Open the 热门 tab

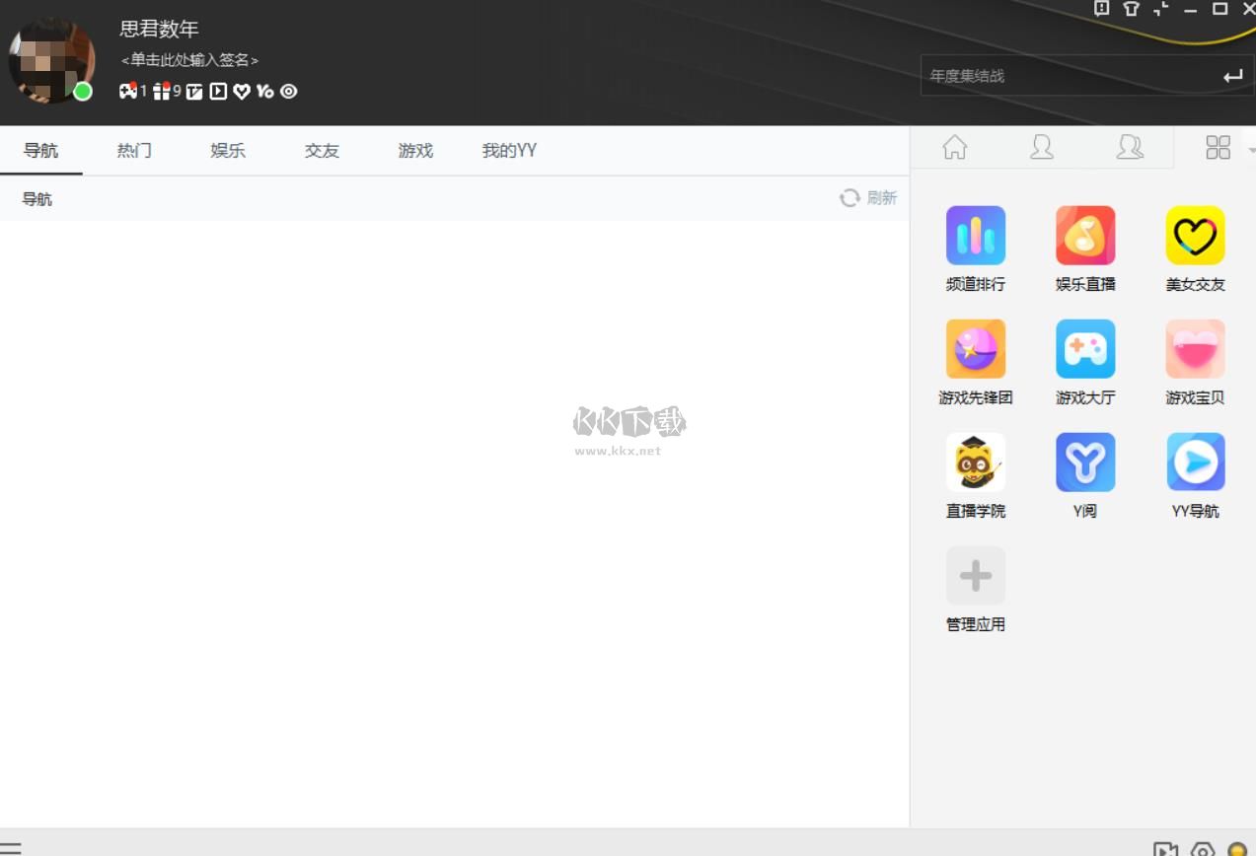click(133, 150)
